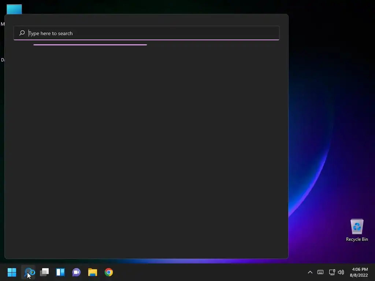
Task: Select the blue desktop icon at top-left
Action: (x=14, y=9)
